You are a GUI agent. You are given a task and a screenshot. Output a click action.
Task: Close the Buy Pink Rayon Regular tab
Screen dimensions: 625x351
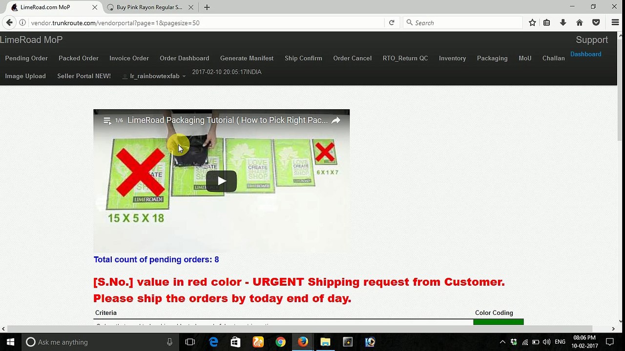(191, 7)
